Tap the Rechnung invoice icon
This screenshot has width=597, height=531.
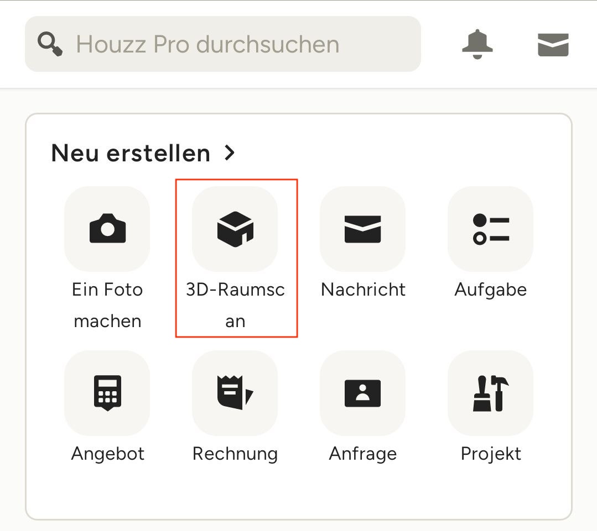235,393
